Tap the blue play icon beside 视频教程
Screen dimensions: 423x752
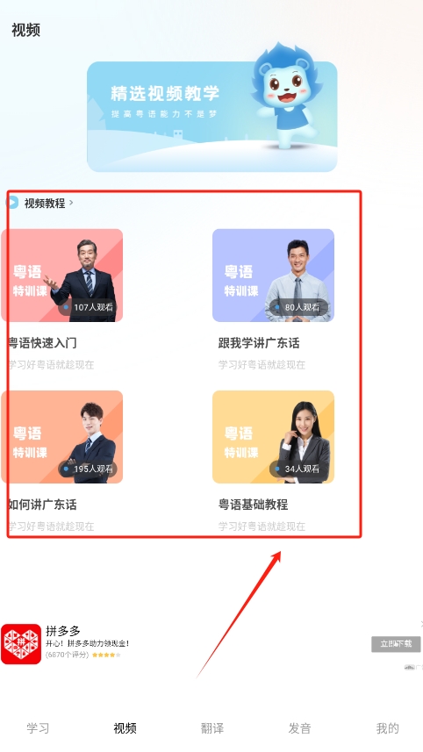[13, 203]
